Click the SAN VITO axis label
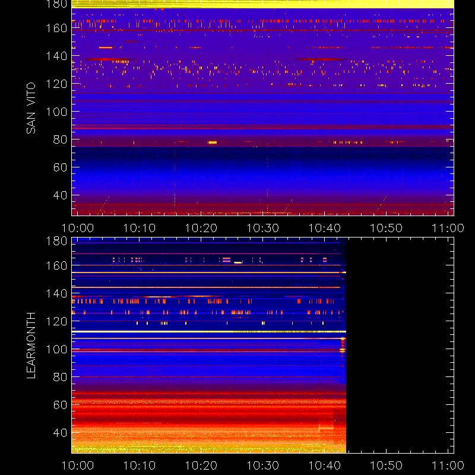This screenshot has width=475, height=475. coord(31,108)
